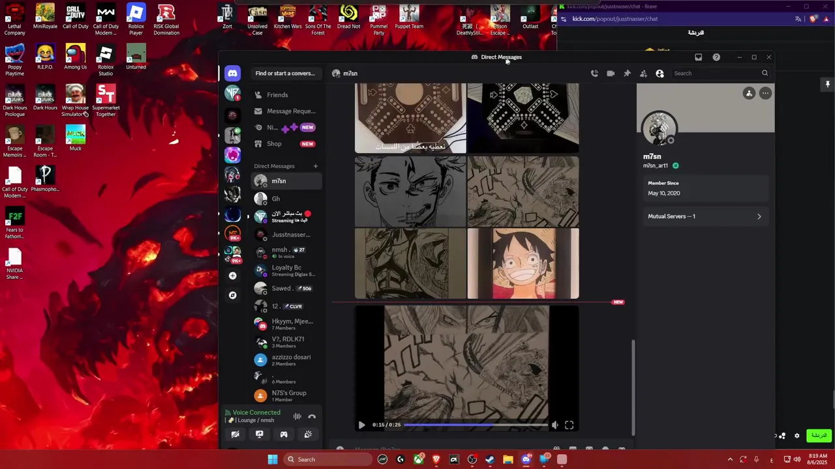This screenshot has height=469, width=835.
Task: Open pinned messages in the chat header
Action: pyautogui.click(x=627, y=74)
